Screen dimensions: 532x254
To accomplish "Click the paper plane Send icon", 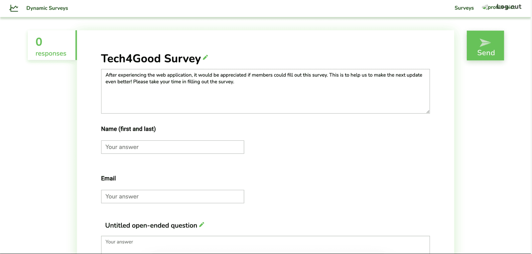I will (x=485, y=42).
